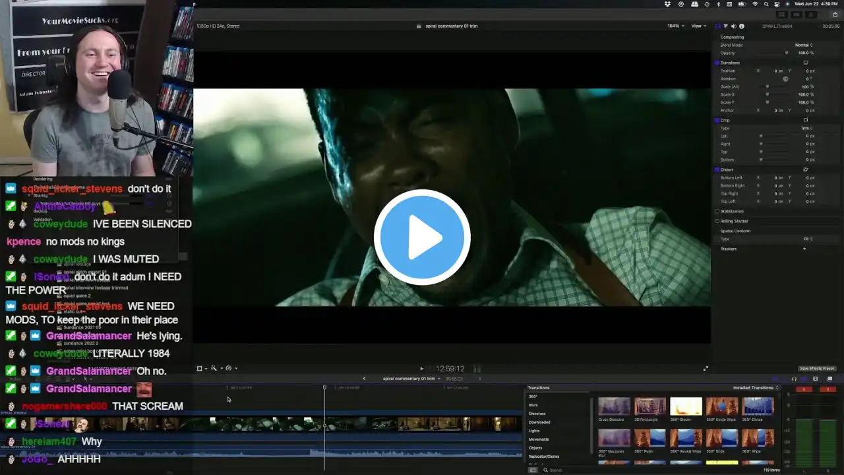Viewport: 844px width, 475px height.
Task: Click the viewer play button beside timecode
Action: pyautogui.click(x=422, y=369)
